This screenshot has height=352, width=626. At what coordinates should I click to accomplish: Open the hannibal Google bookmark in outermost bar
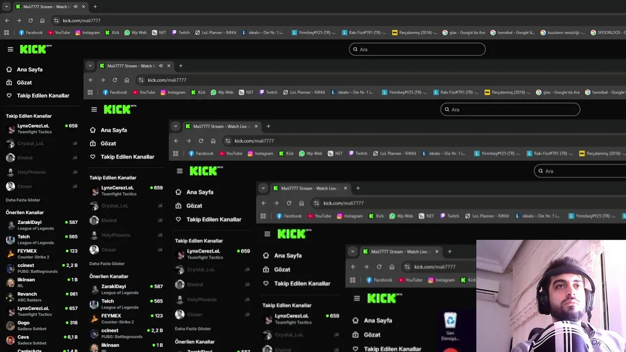click(x=513, y=33)
